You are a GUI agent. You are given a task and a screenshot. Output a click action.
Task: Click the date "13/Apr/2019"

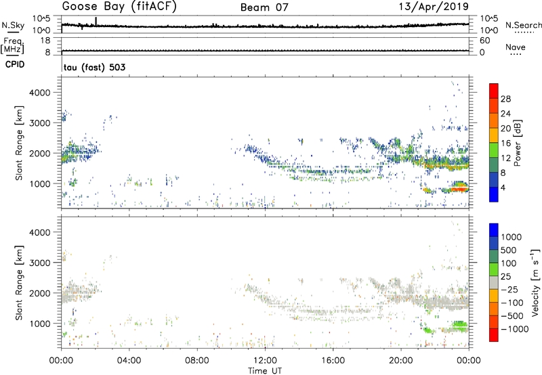coord(434,6)
